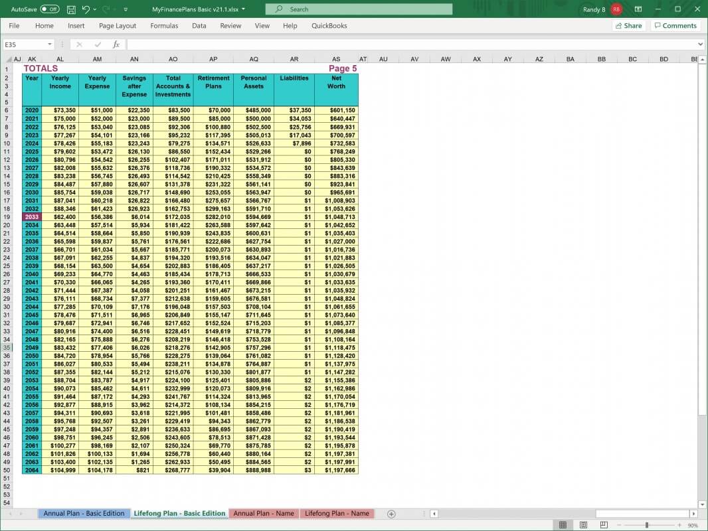708x531 pixels.
Task: Click the New Sheet plus icon
Action: pyautogui.click(x=391, y=514)
